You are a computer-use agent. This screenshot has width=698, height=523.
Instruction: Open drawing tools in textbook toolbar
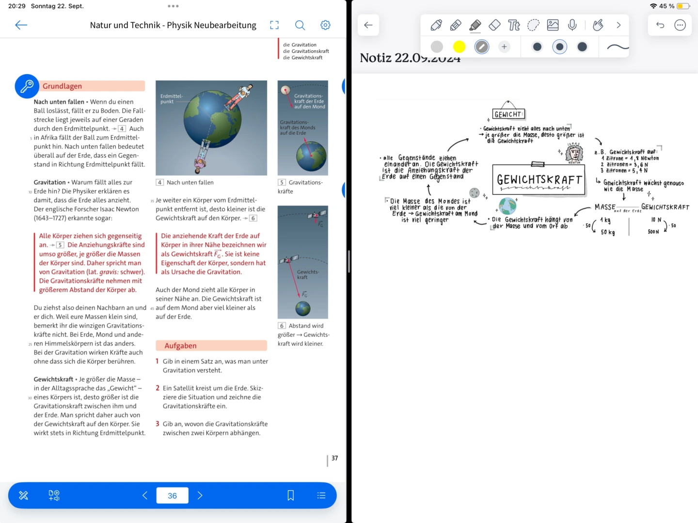click(x=23, y=495)
